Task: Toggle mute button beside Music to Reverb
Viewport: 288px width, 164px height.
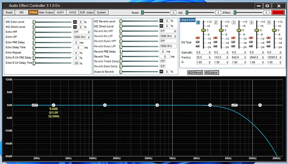Action: point(161,71)
